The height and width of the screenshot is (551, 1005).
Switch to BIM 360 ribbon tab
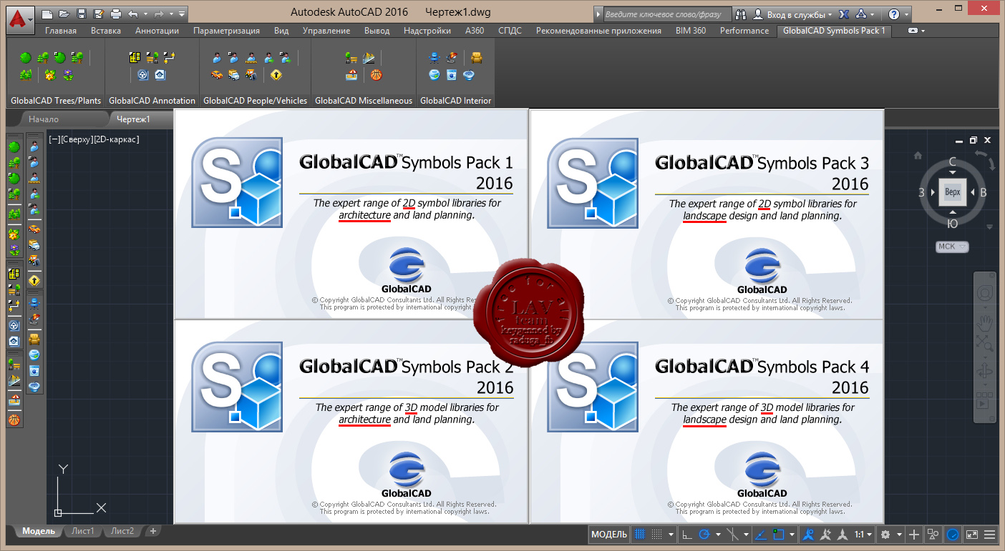[691, 31]
